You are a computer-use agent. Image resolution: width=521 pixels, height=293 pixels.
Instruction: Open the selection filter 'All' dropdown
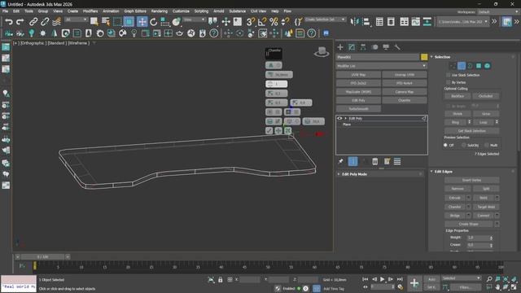pos(76,20)
